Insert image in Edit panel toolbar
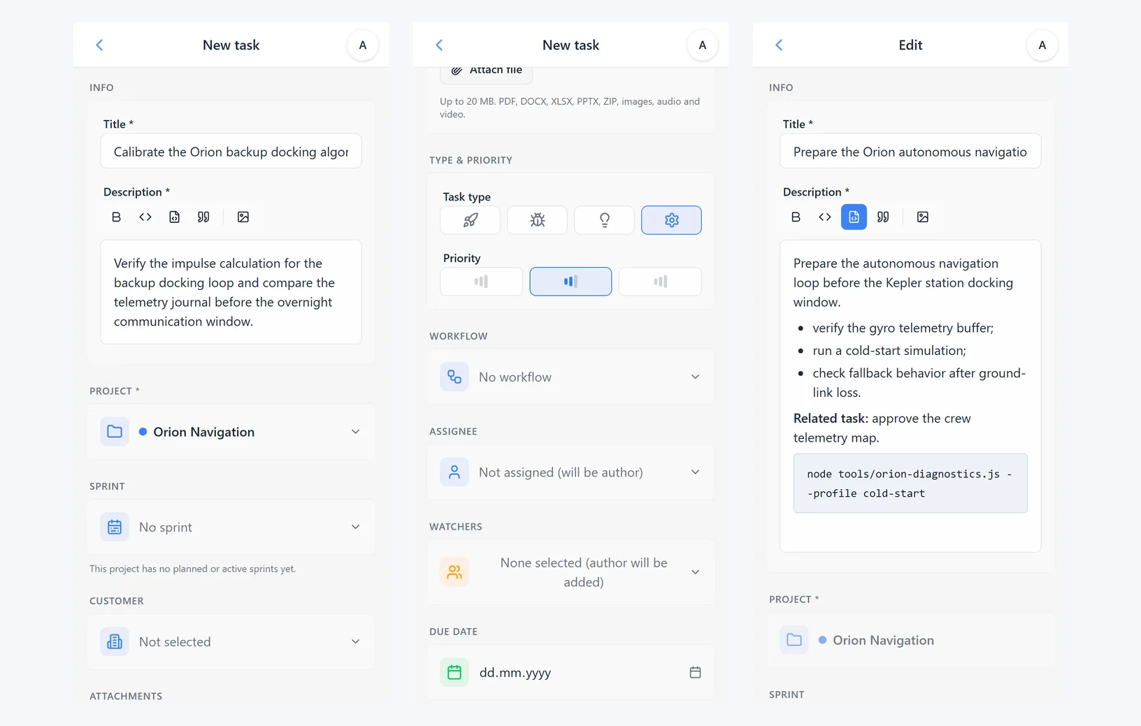Screen dimensions: 1141x726 (923, 217)
